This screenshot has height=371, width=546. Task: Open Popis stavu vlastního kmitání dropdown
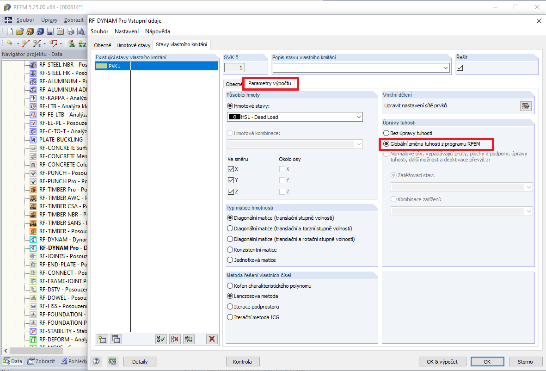pos(446,68)
